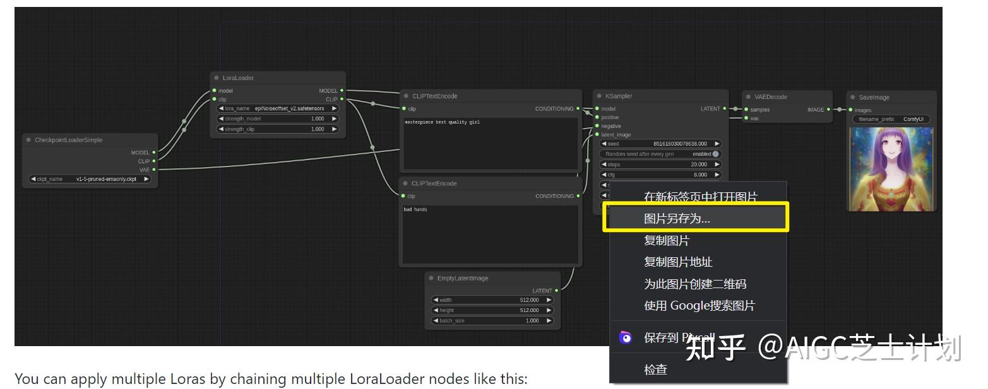
Task: Collapse the SaveImage node title circle
Action: [x=851, y=97]
